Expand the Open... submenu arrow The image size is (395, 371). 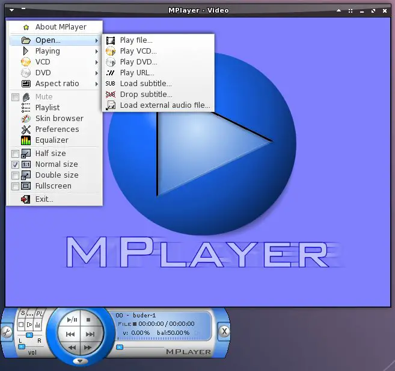point(96,40)
